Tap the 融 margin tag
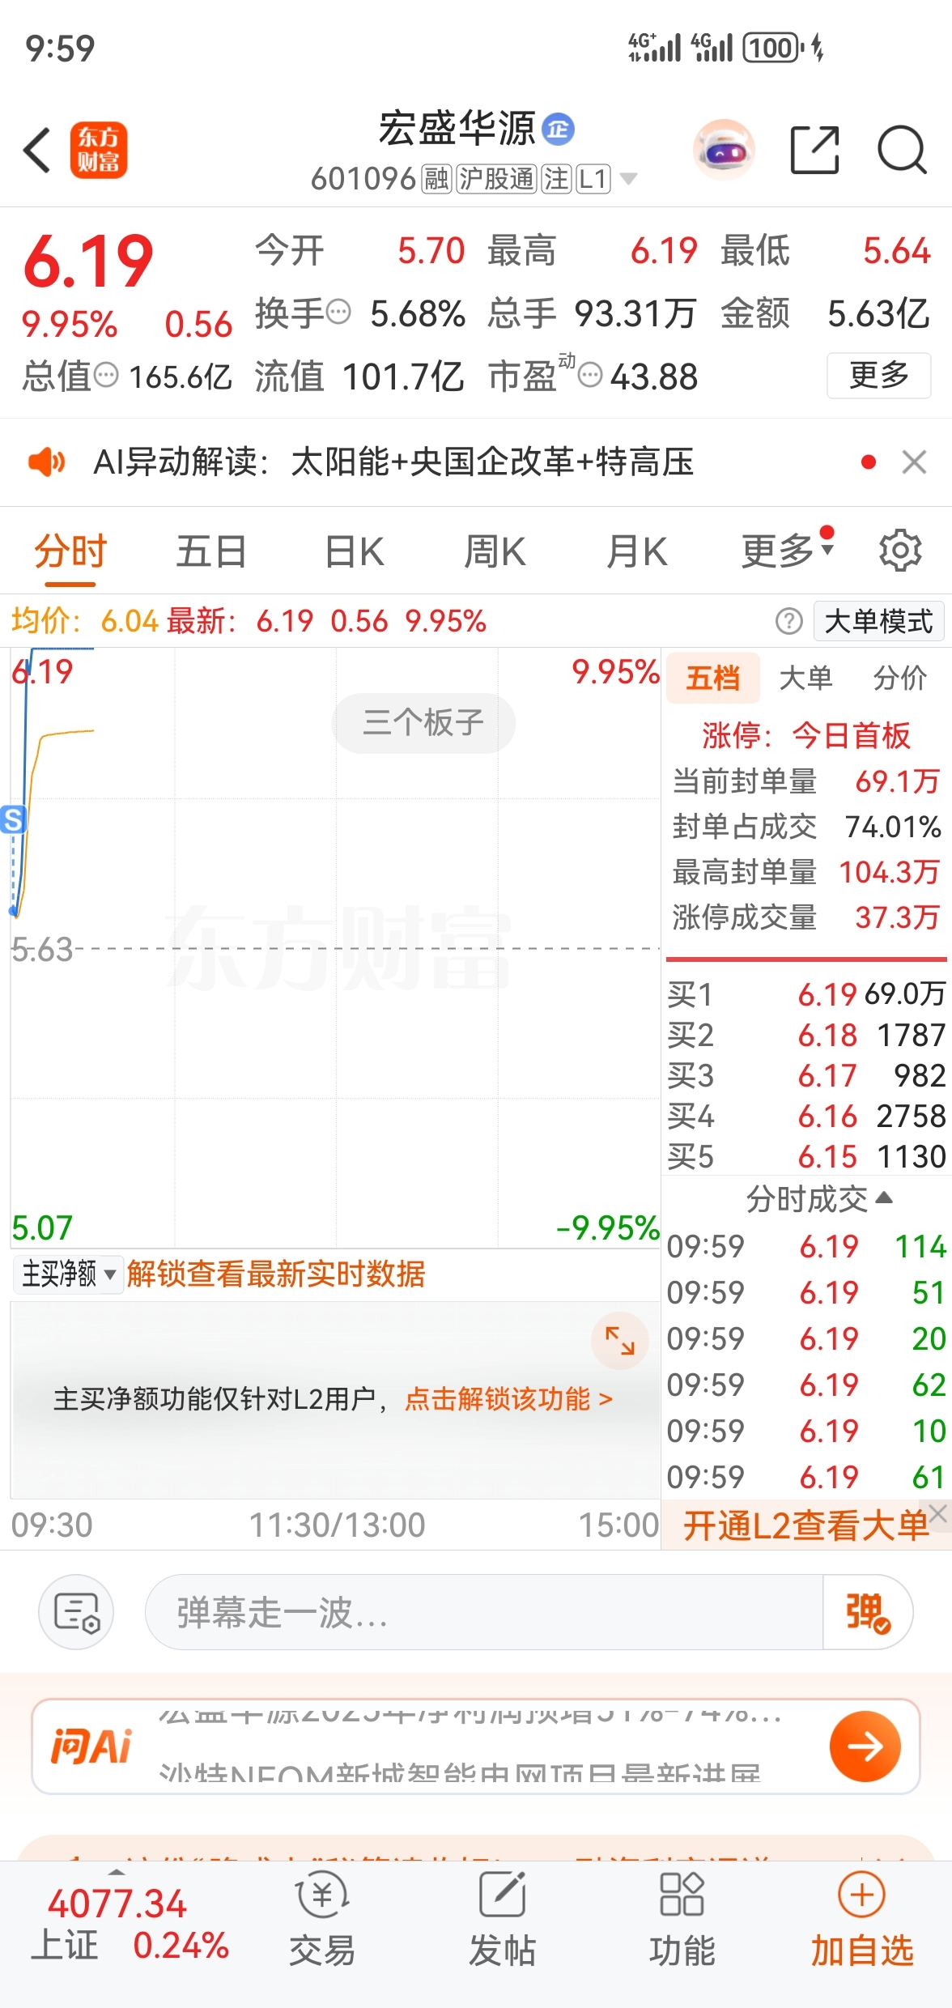 (436, 179)
